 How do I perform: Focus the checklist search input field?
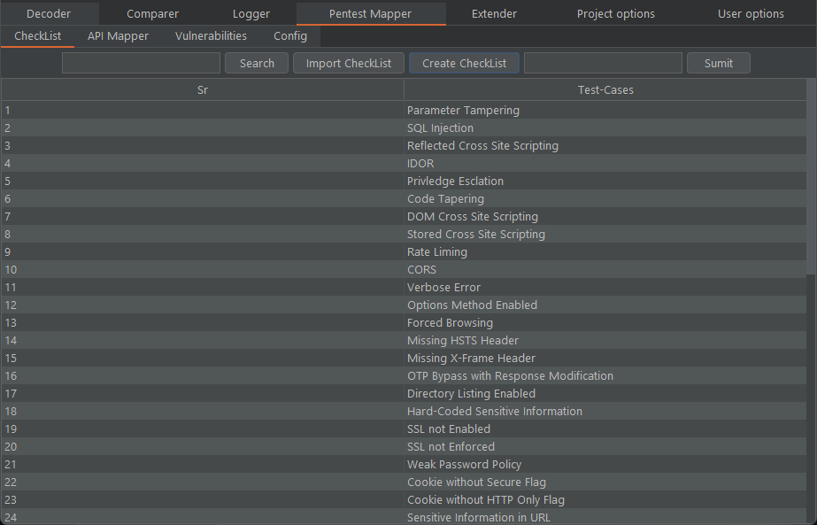point(141,63)
